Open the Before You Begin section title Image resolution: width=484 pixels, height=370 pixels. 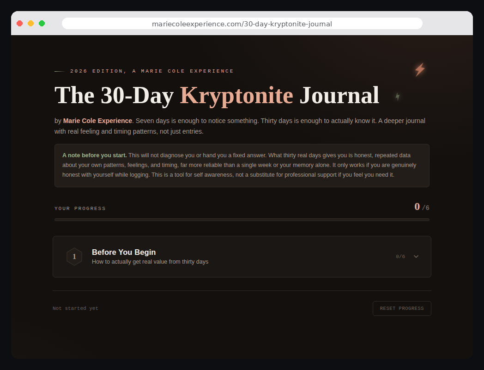point(124,252)
